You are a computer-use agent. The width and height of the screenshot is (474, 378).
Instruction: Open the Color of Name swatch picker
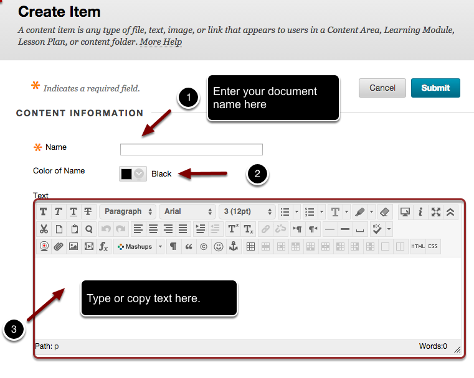tap(133, 173)
